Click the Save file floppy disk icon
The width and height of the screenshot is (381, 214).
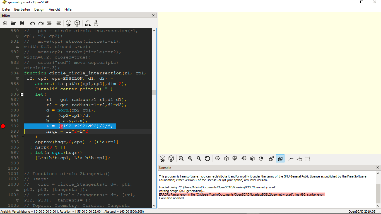pos(22,23)
